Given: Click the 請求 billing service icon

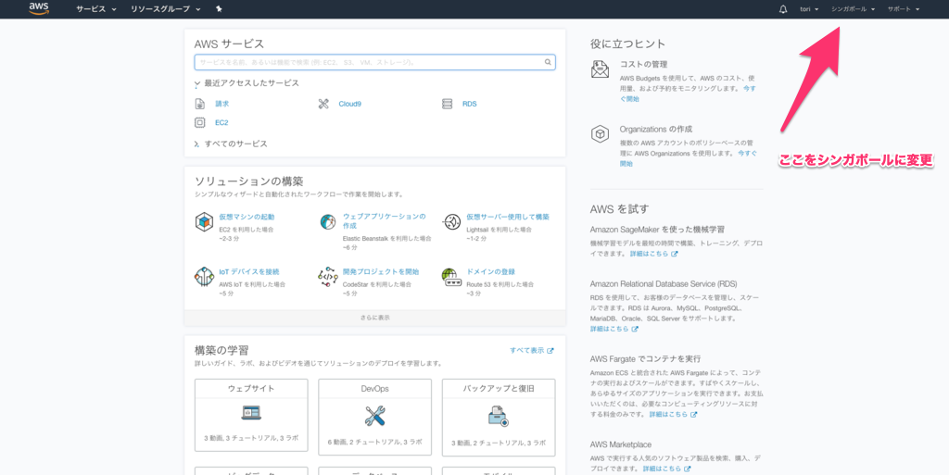Looking at the screenshot, I should tap(200, 104).
